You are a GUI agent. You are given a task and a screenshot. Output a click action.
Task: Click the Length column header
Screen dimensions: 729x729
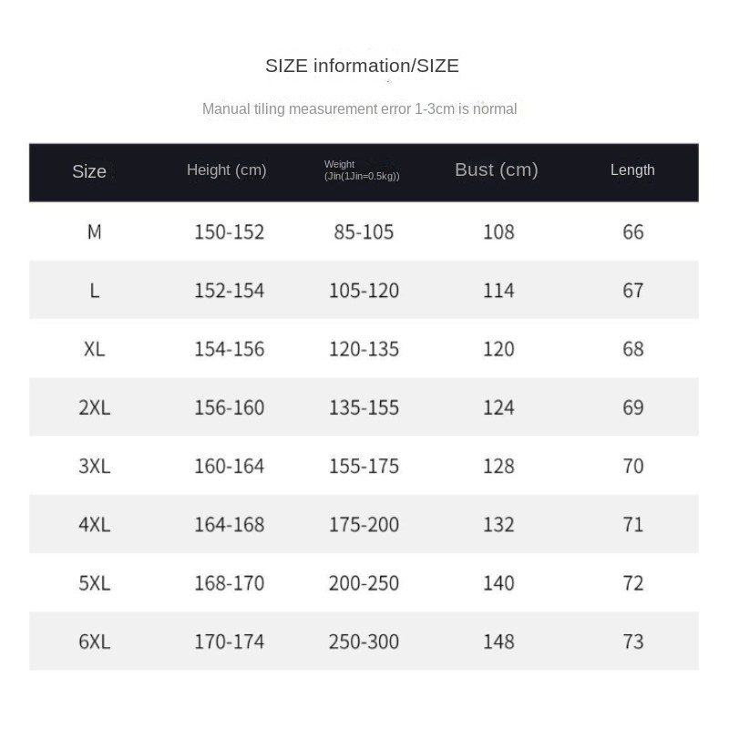coord(632,169)
